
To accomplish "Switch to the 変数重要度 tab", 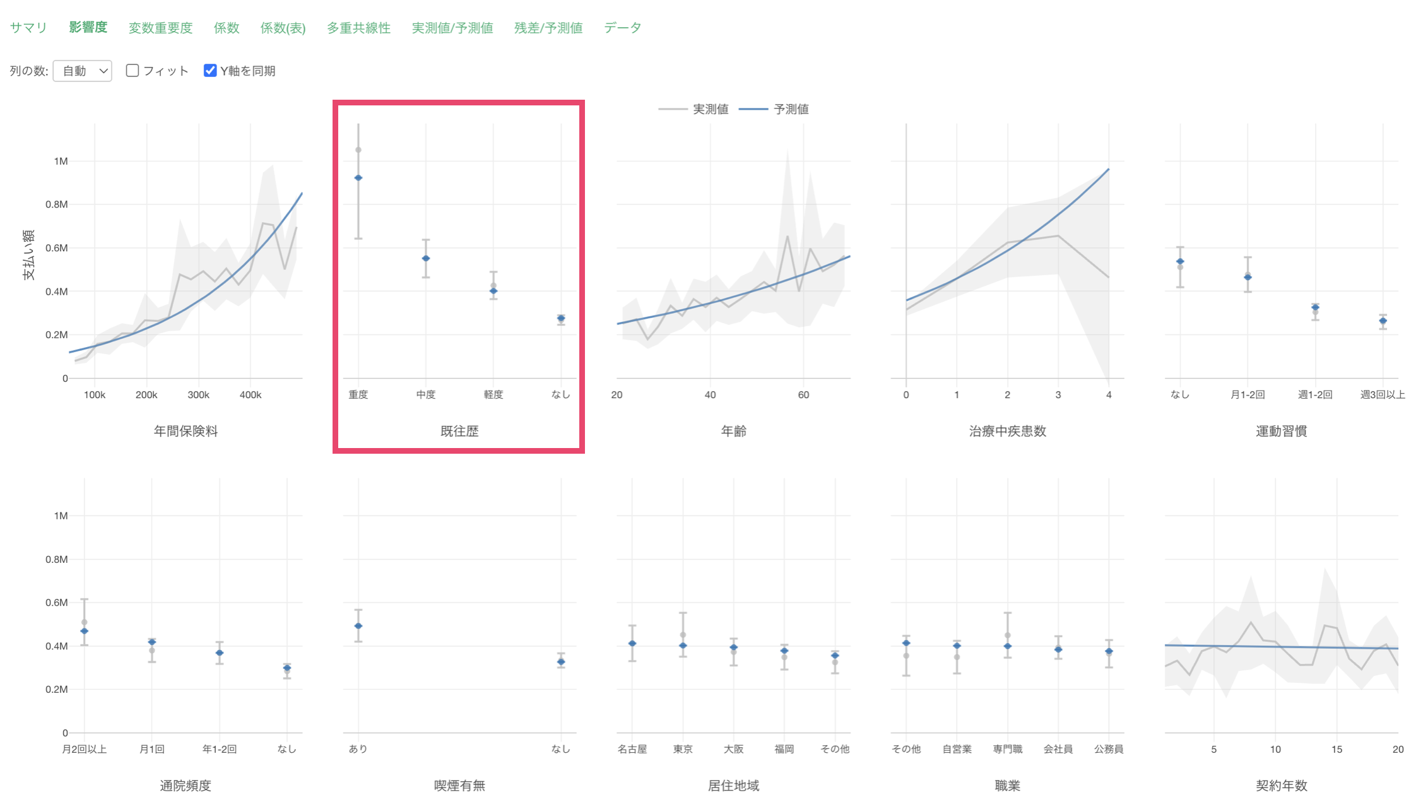I will tap(160, 28).
